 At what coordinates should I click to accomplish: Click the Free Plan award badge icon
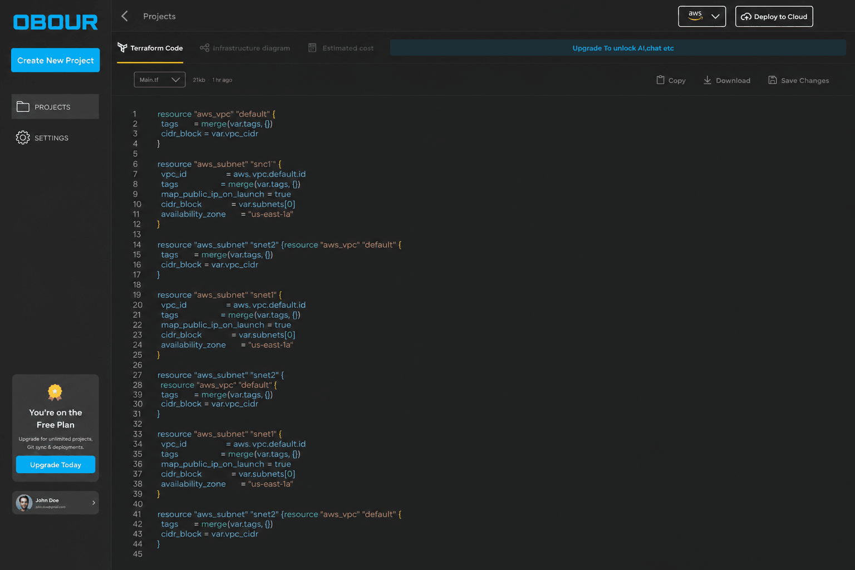pyautogui.click(x=55, y=392)
